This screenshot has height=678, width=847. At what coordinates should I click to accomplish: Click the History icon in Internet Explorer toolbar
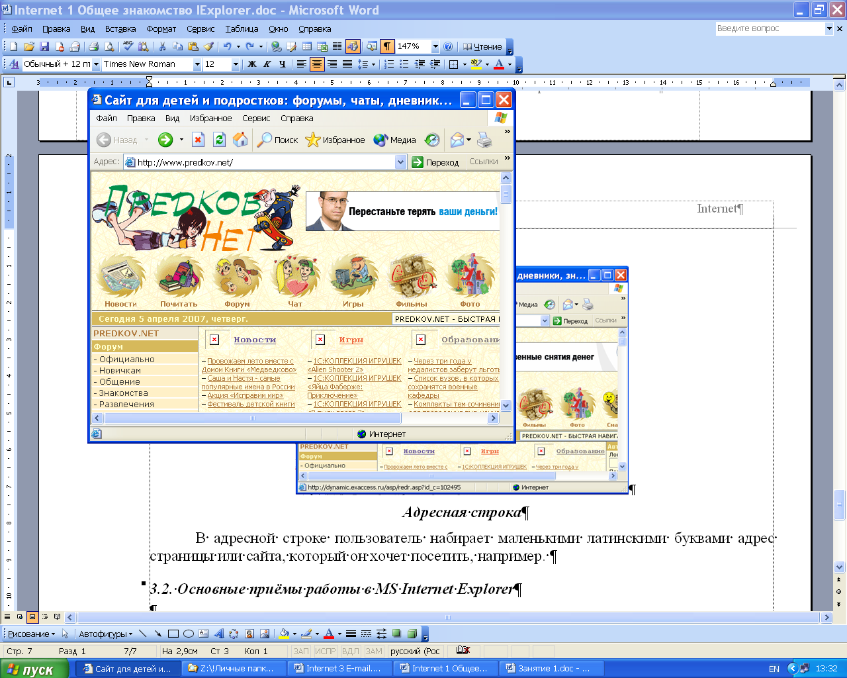432,140
